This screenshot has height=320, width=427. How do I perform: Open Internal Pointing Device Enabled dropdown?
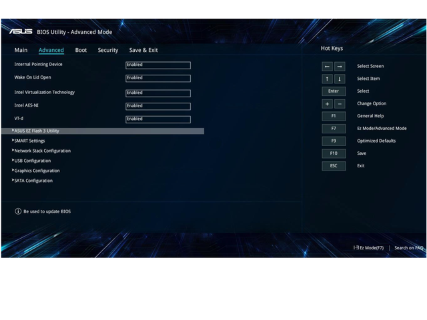[x=158, y=65]
